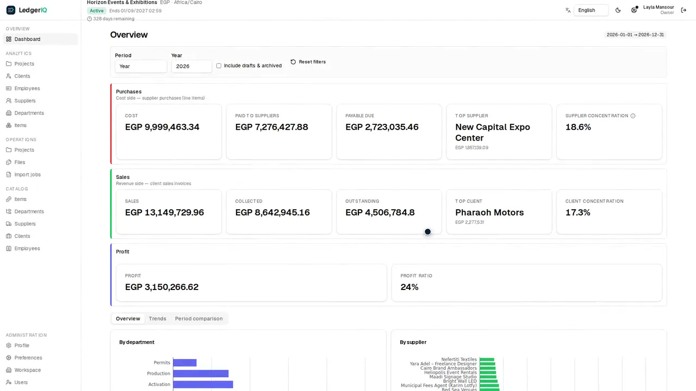Click the Layla Mansour Owner account name
696x391 pixels.
coord(658,10)
